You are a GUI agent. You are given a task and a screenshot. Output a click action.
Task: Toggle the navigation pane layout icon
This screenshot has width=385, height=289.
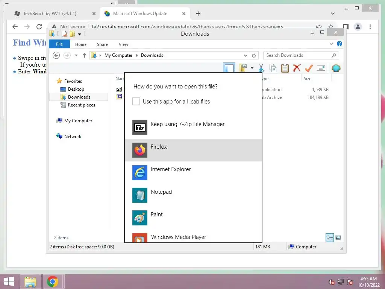point(229,68)
